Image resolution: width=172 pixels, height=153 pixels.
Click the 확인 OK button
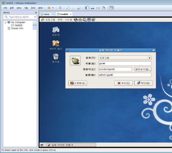tap(144, 83)
